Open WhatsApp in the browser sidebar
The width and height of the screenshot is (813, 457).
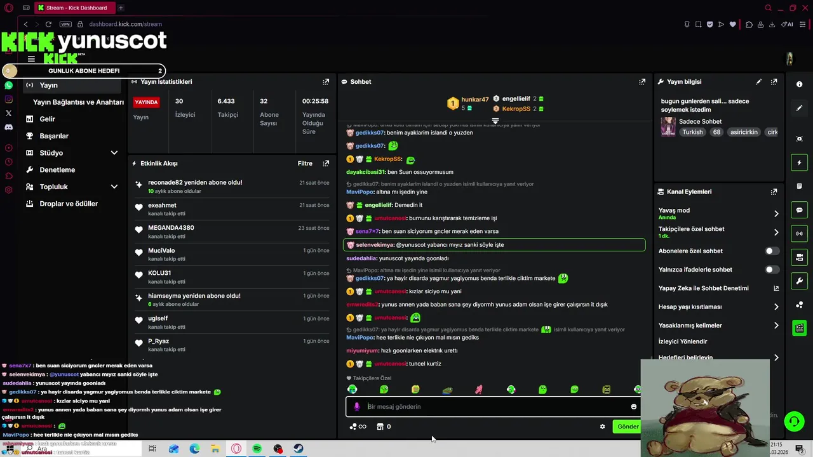[8, 85]
